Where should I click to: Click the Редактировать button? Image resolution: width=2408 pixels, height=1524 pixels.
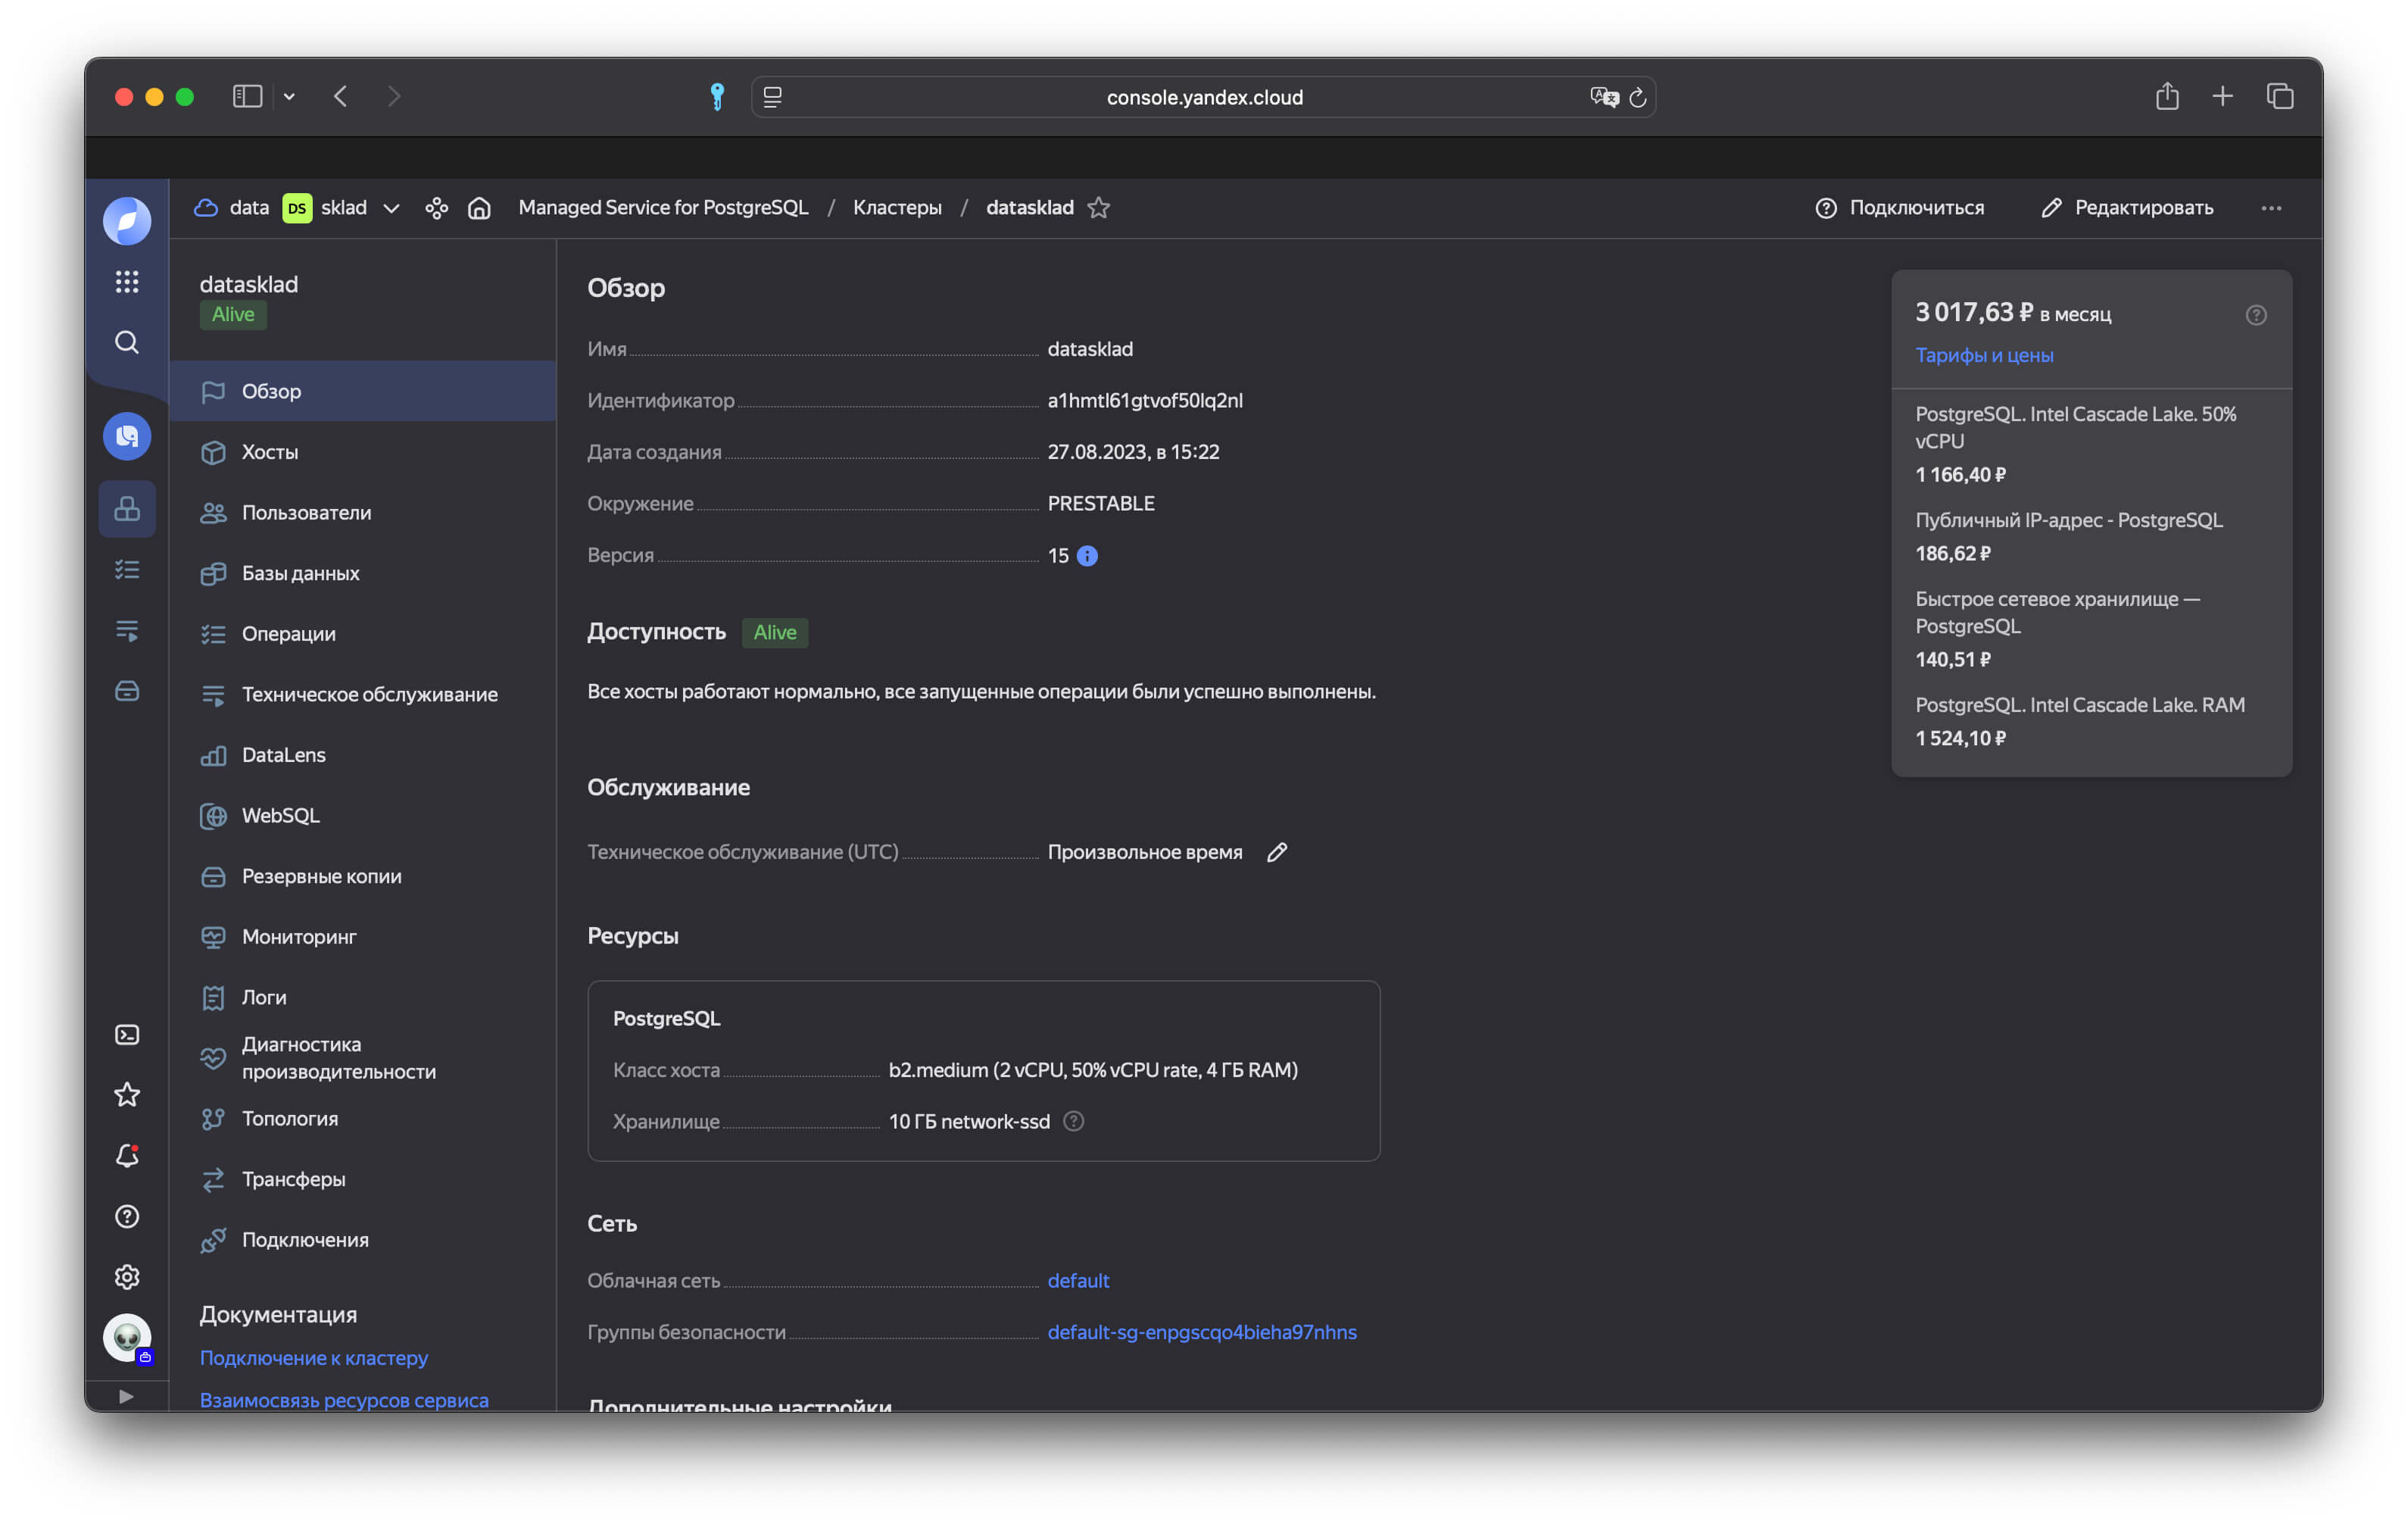pyautogui.click(x=2127, y=208)
